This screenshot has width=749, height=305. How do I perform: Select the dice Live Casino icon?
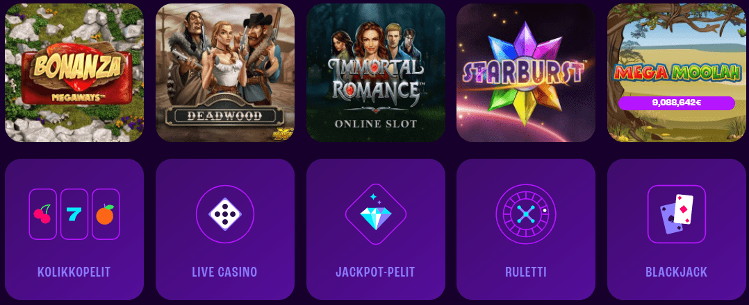click(x=225, y=214)
